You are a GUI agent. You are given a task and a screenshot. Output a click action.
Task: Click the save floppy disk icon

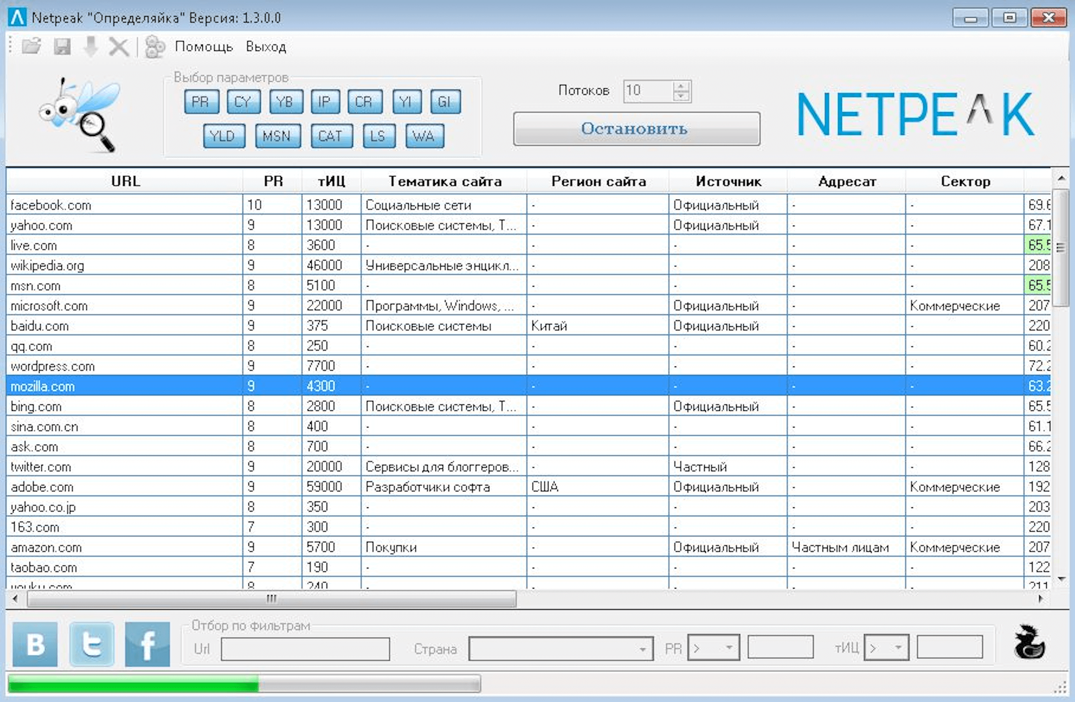click(x=62, y=47)
